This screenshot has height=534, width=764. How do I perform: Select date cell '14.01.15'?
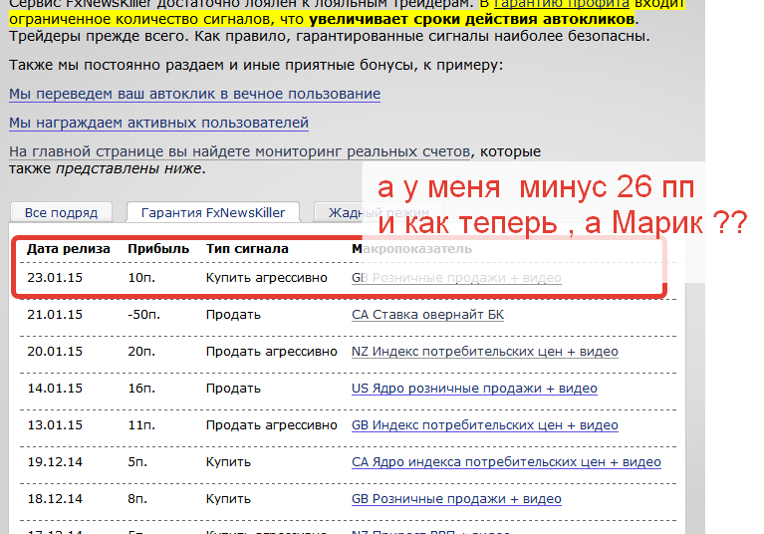tap(55, 389)
